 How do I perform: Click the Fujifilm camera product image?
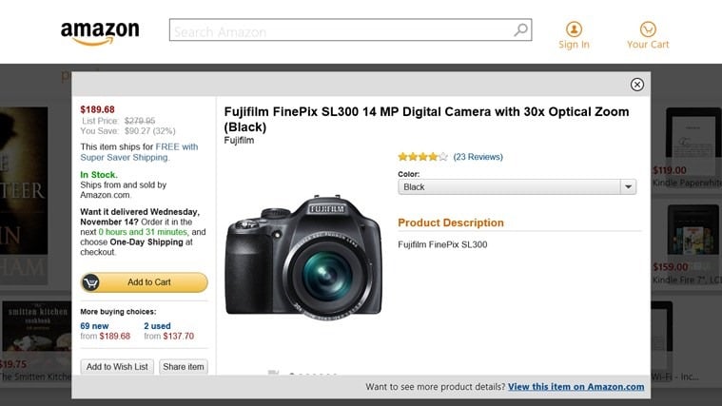pos(302,257)
